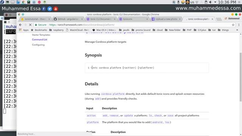Click the Synopsis heading
Image resolution: width=242 pixels, height=136 pixels.
point(93,55)
